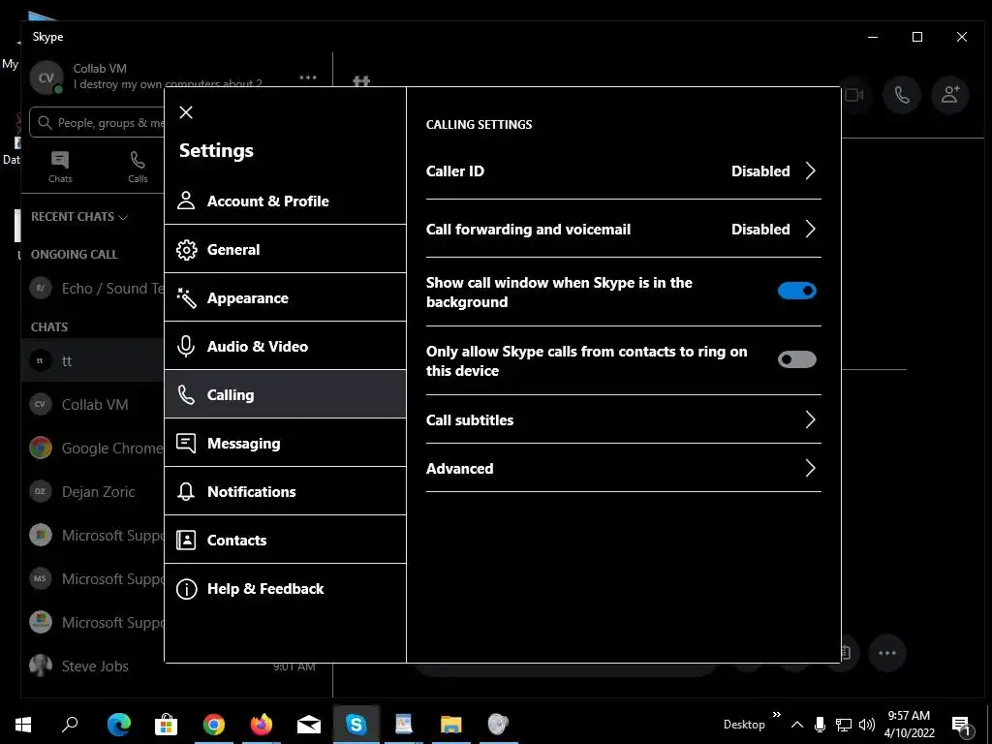Start video call with camera icon
The height and width of the screenshot is (744, 992).
click(854, 95)
